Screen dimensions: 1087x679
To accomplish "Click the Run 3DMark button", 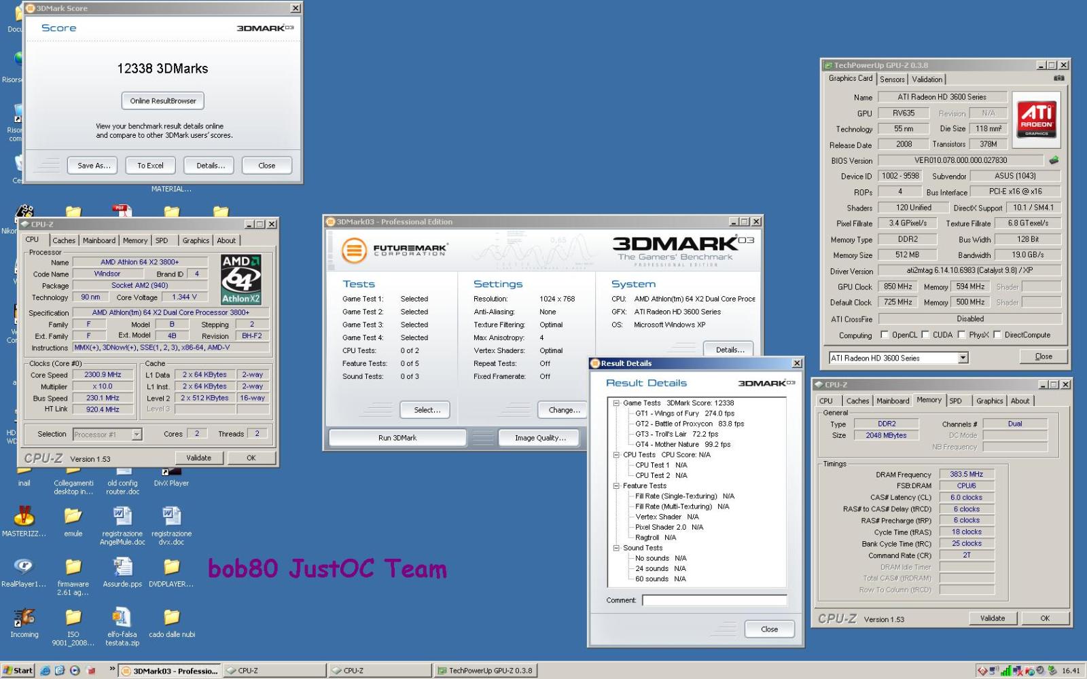I will [x=398, y=438].
